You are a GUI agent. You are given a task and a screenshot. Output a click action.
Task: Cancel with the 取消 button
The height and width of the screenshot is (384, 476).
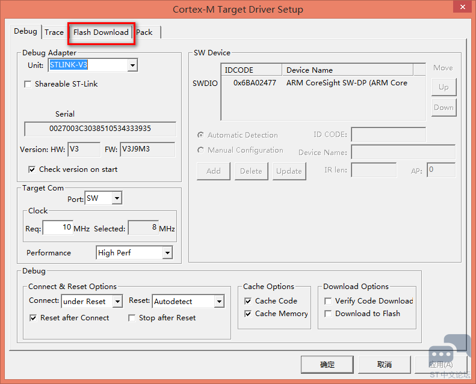pyautogui.click(x=385, y=365)
